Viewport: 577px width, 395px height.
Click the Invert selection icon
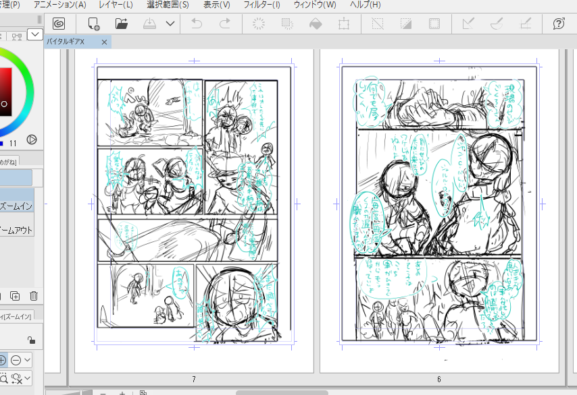pos(406,24)
